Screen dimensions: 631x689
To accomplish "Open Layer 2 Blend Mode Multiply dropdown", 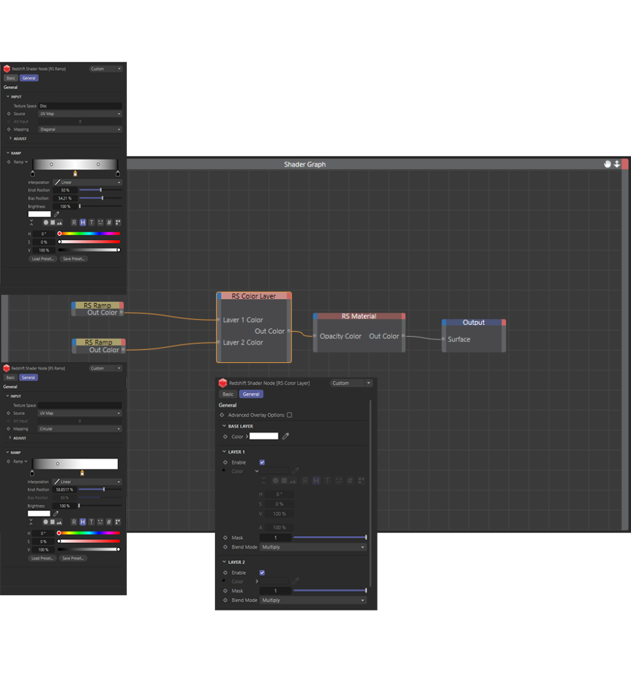I will coord(313,600).
